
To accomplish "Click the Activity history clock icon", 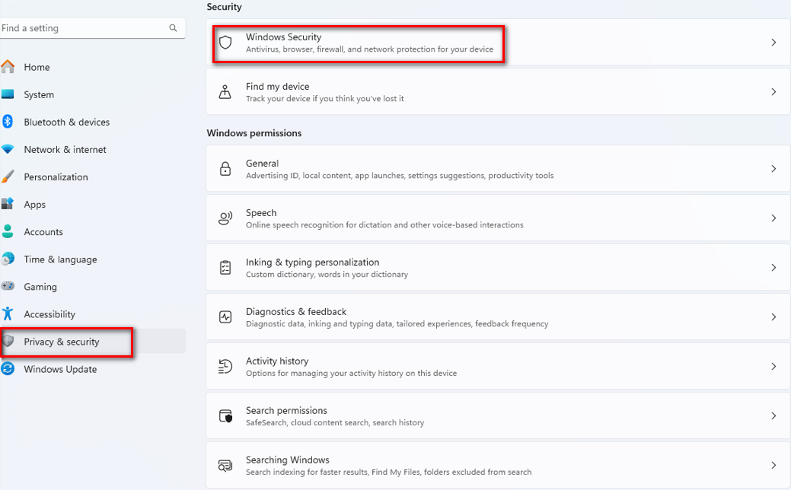I will coord(225,366).
